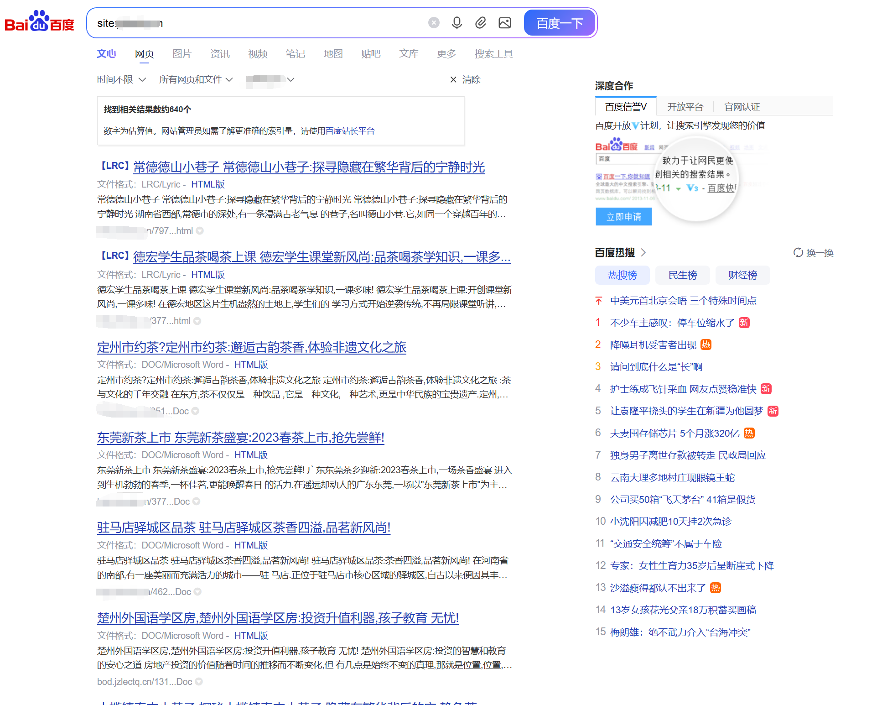882x705 pixels.
Task: Select the 百度信誉V tab
Action: click(x=626, y=107)
